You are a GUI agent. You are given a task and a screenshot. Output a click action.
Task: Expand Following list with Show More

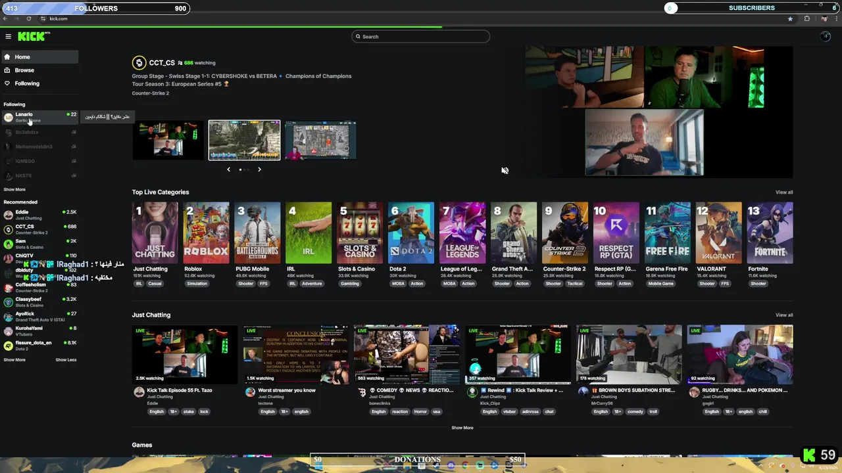tap(14, 189)
